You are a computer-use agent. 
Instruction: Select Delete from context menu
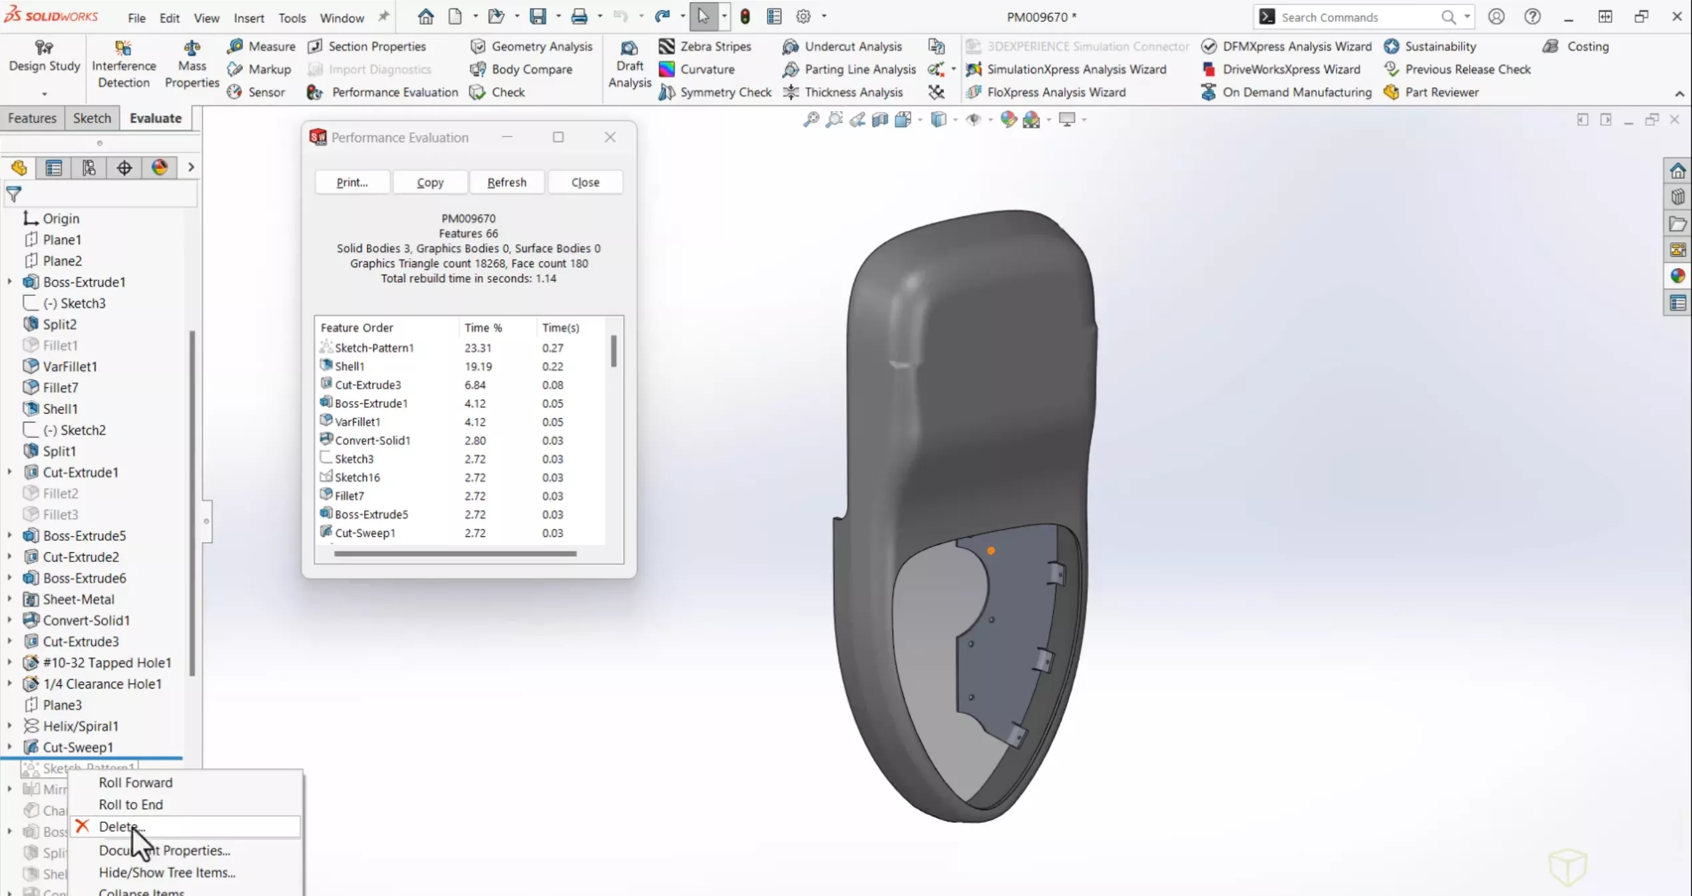pyautogui.click(x=120, y=825)
